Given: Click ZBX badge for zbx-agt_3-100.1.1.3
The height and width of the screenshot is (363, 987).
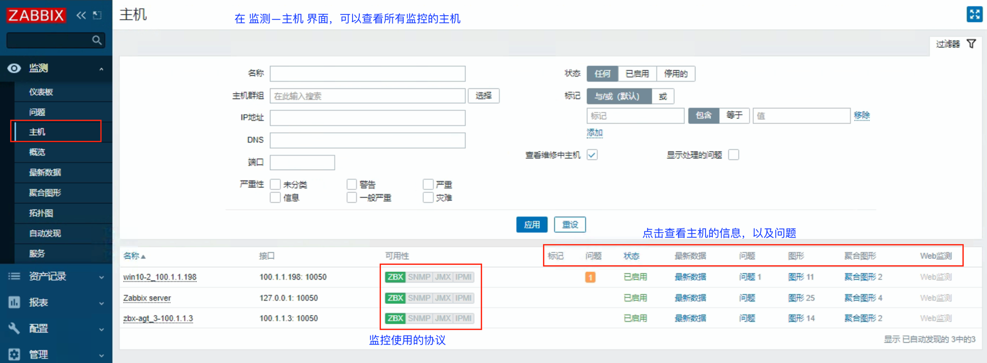Looking at the screenshot, I should point(395,318).
